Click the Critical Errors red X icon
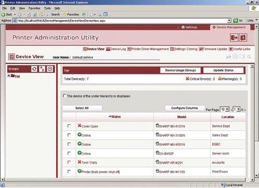 [187, 79]
